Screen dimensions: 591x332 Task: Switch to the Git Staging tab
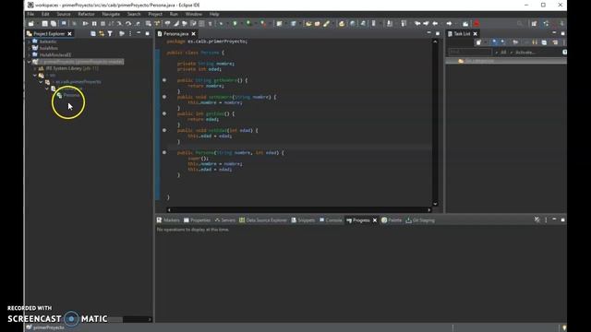(x=420, y=220)
